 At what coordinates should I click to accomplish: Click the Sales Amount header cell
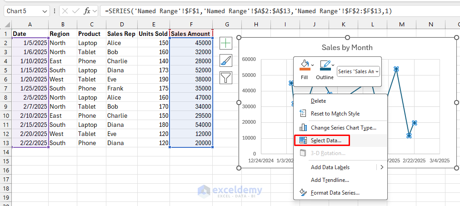pyautogui.click(x=191, y=34)
